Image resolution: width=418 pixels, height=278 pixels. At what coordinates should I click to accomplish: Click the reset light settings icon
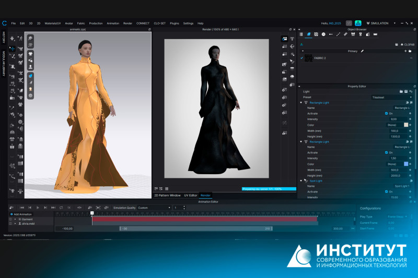(x=411, y=91)
